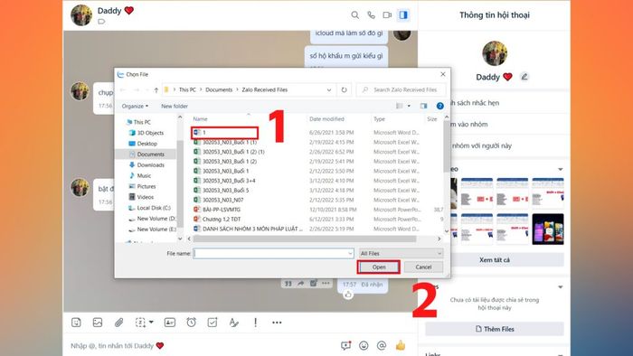633x356 pixels.
Task: Click Open in the file dialog
Action: 379,267
